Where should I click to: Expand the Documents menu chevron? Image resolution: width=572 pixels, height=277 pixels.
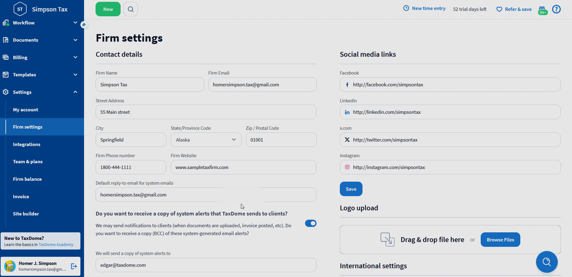coord(75,40)
